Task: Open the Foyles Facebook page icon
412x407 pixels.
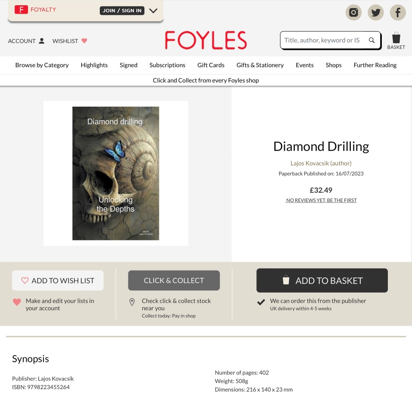Action: pos(398,12)
